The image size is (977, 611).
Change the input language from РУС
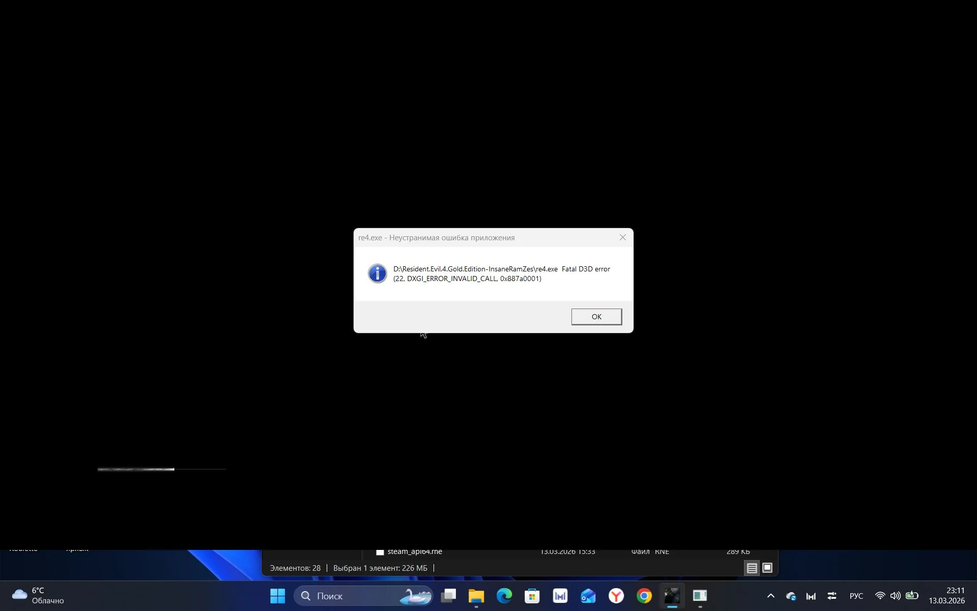[x=856, y=596]
